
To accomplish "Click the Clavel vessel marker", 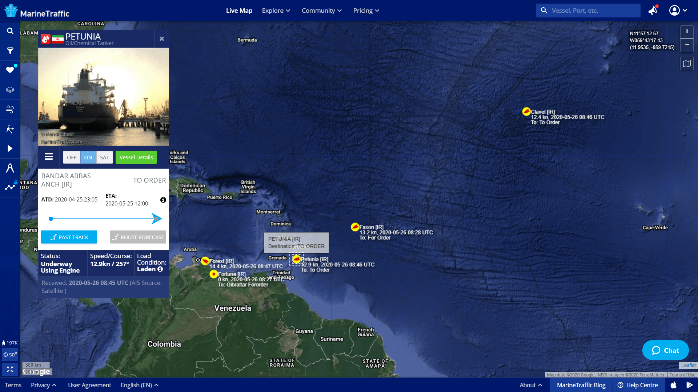I will click(526, 111).
